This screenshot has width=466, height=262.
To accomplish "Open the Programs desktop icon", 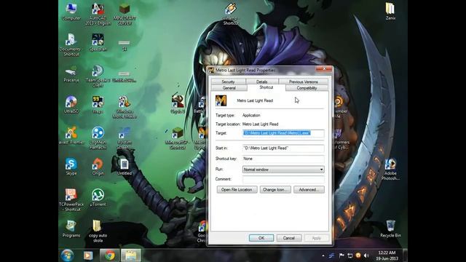I will (71, 229).
